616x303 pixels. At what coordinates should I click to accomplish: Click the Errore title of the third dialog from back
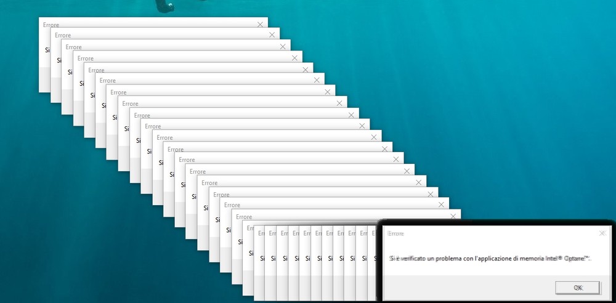click(x=73, y=47)
